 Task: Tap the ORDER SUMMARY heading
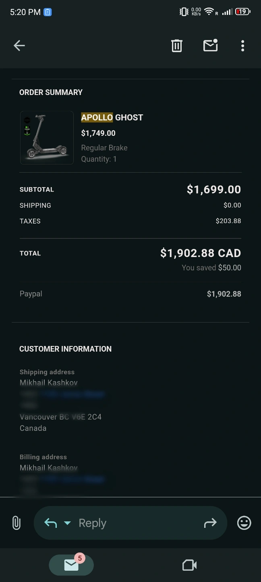(x=51, y=93)
